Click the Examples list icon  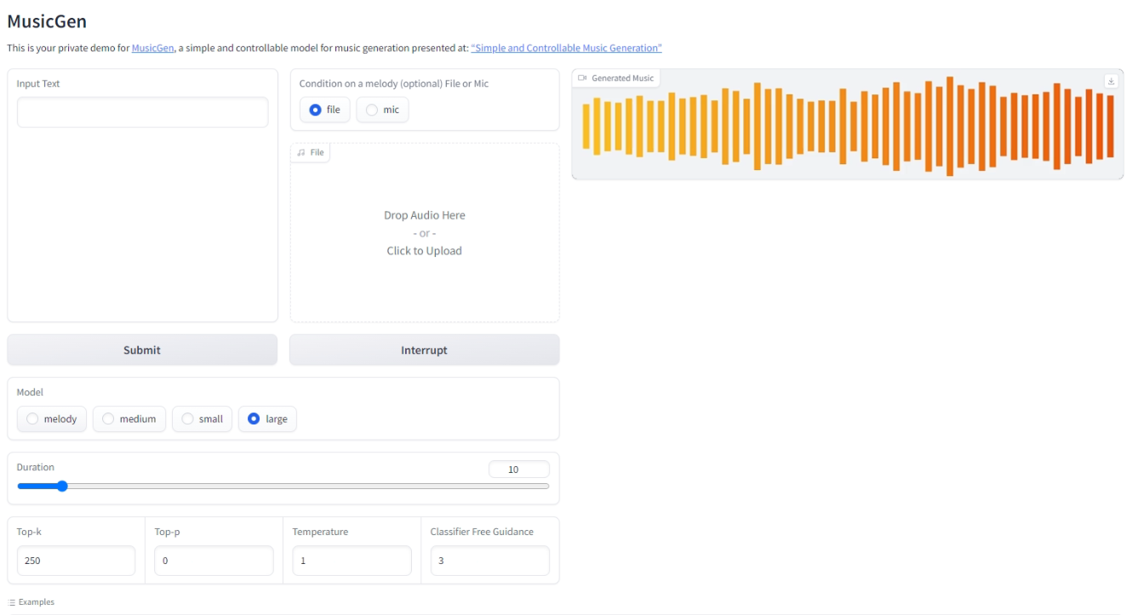tap(11, 601)
